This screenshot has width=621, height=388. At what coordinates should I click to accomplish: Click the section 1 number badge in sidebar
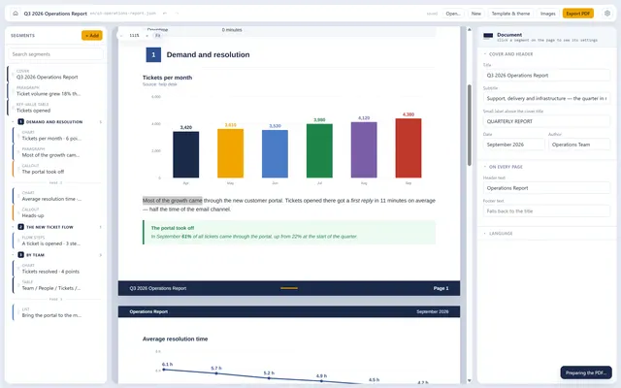coord(21,121)
